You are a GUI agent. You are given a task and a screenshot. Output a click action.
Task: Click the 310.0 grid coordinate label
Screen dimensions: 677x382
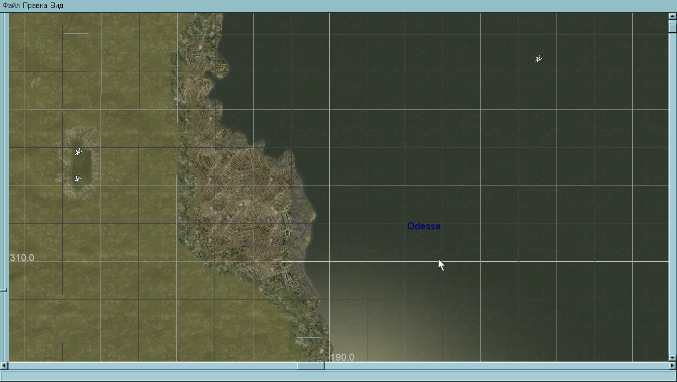click(22, 258)
